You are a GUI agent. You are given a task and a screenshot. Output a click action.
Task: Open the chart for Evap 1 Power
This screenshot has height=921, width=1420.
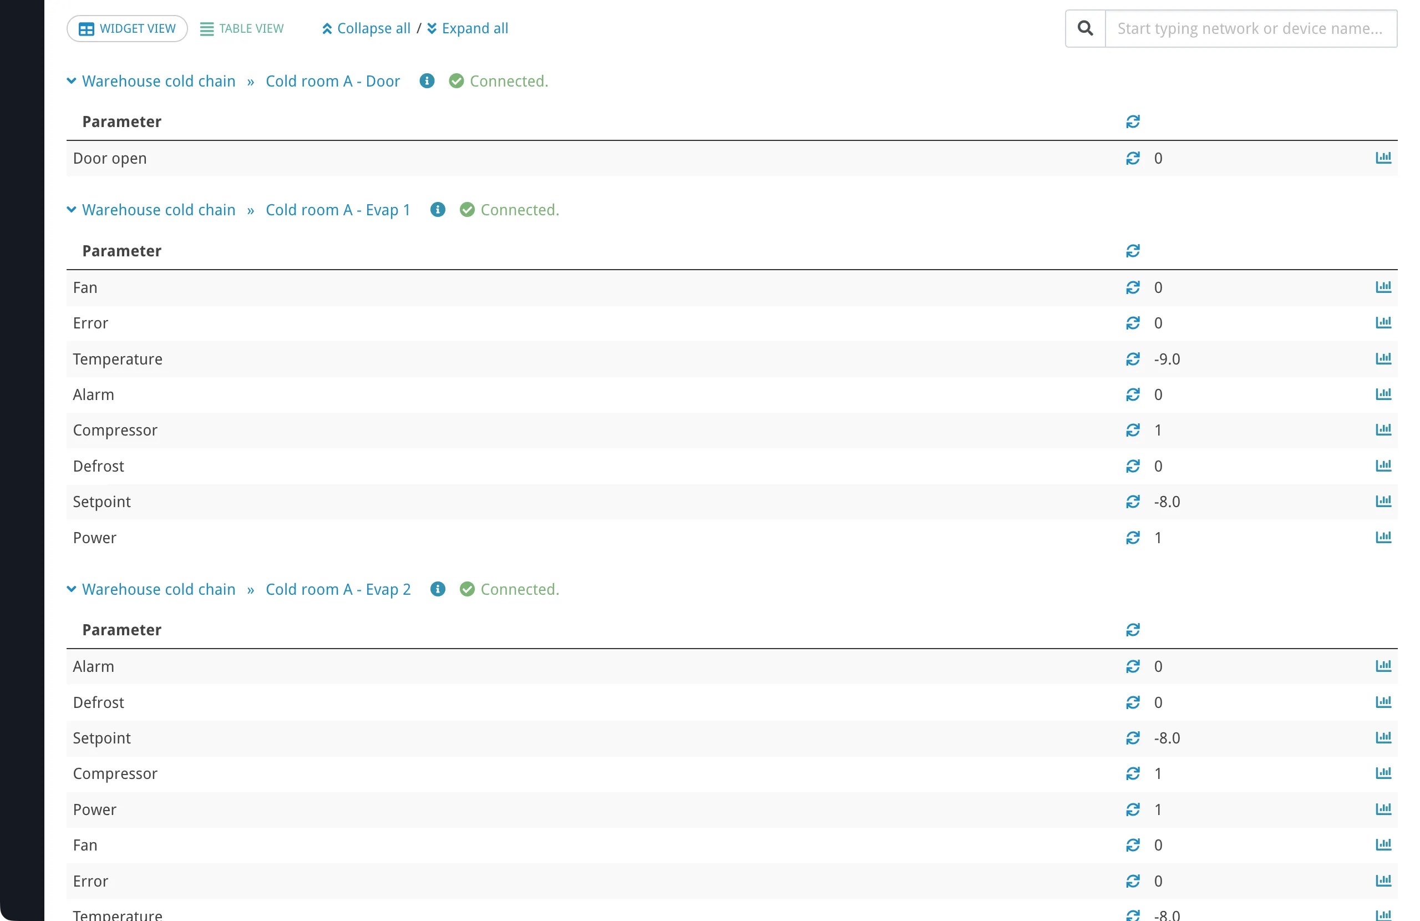tap(1383, 537)
